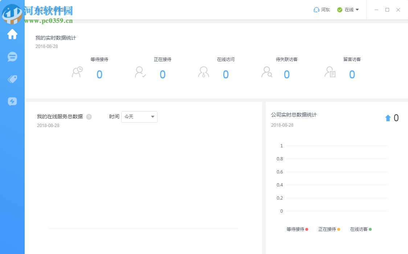This screenshot has height=254, width=408.
Task: Select the chat conversations sidebar icon
Action: click(12, 57)
